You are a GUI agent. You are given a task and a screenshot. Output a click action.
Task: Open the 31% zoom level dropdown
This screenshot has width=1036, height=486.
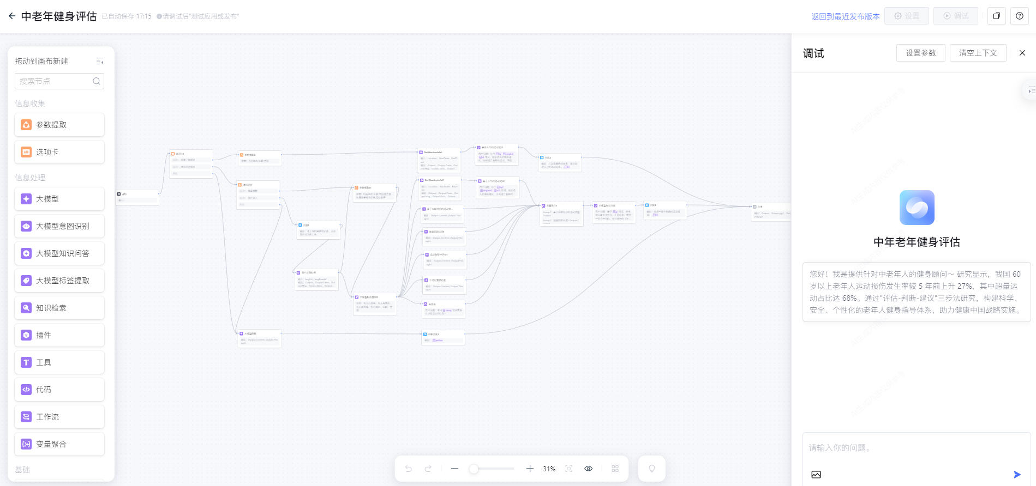click(549, 469)
